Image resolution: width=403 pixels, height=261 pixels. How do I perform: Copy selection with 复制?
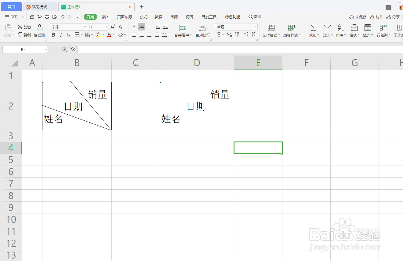(24, 35)
